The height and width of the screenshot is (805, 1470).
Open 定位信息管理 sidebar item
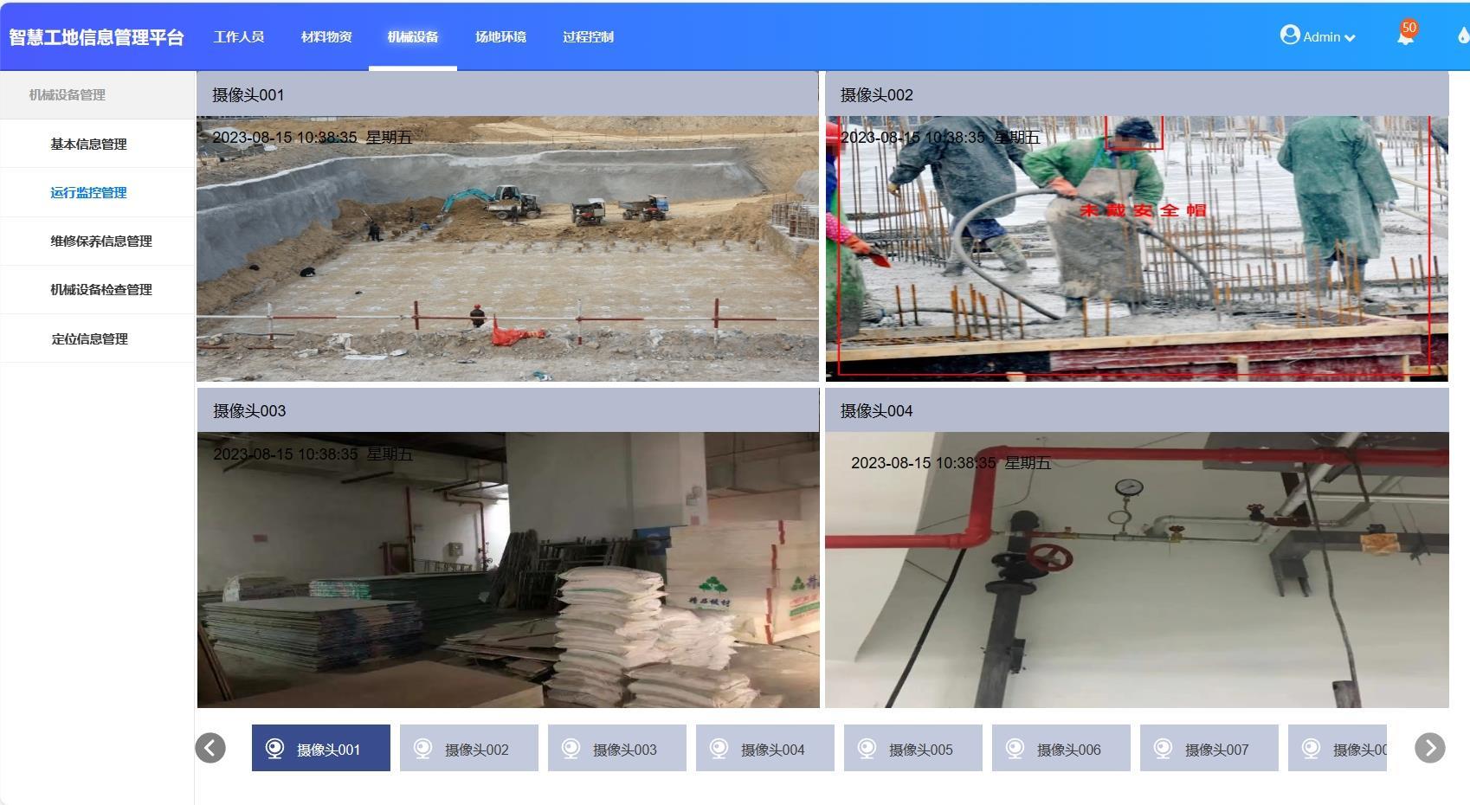coord(89,338)
